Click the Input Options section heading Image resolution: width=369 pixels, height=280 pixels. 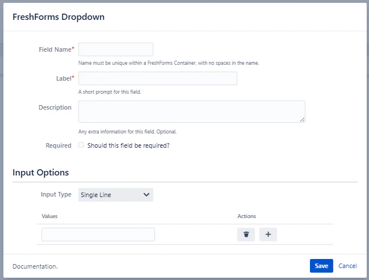(x=41, y=173)
